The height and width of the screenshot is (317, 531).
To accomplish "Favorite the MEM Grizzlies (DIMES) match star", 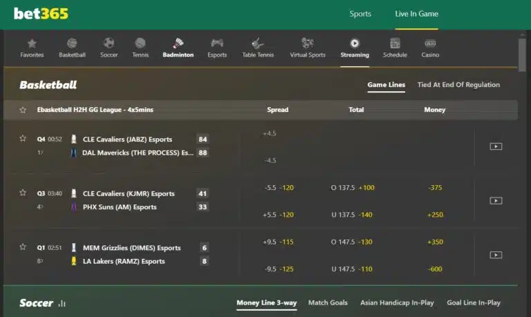I will (x=23, y=247).
